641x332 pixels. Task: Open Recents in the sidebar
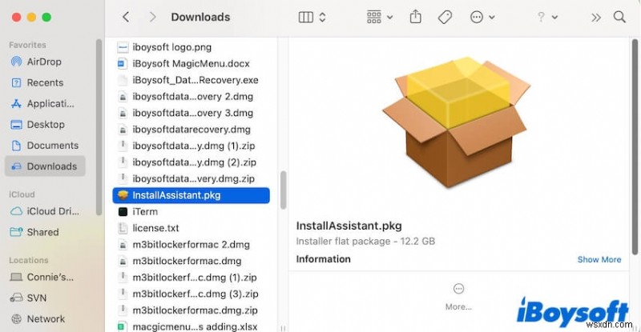coord(45,82)
